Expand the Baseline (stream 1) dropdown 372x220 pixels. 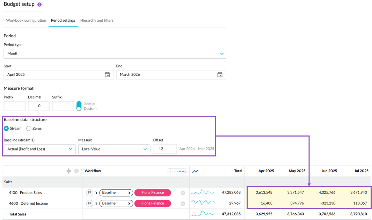[39, 149]
